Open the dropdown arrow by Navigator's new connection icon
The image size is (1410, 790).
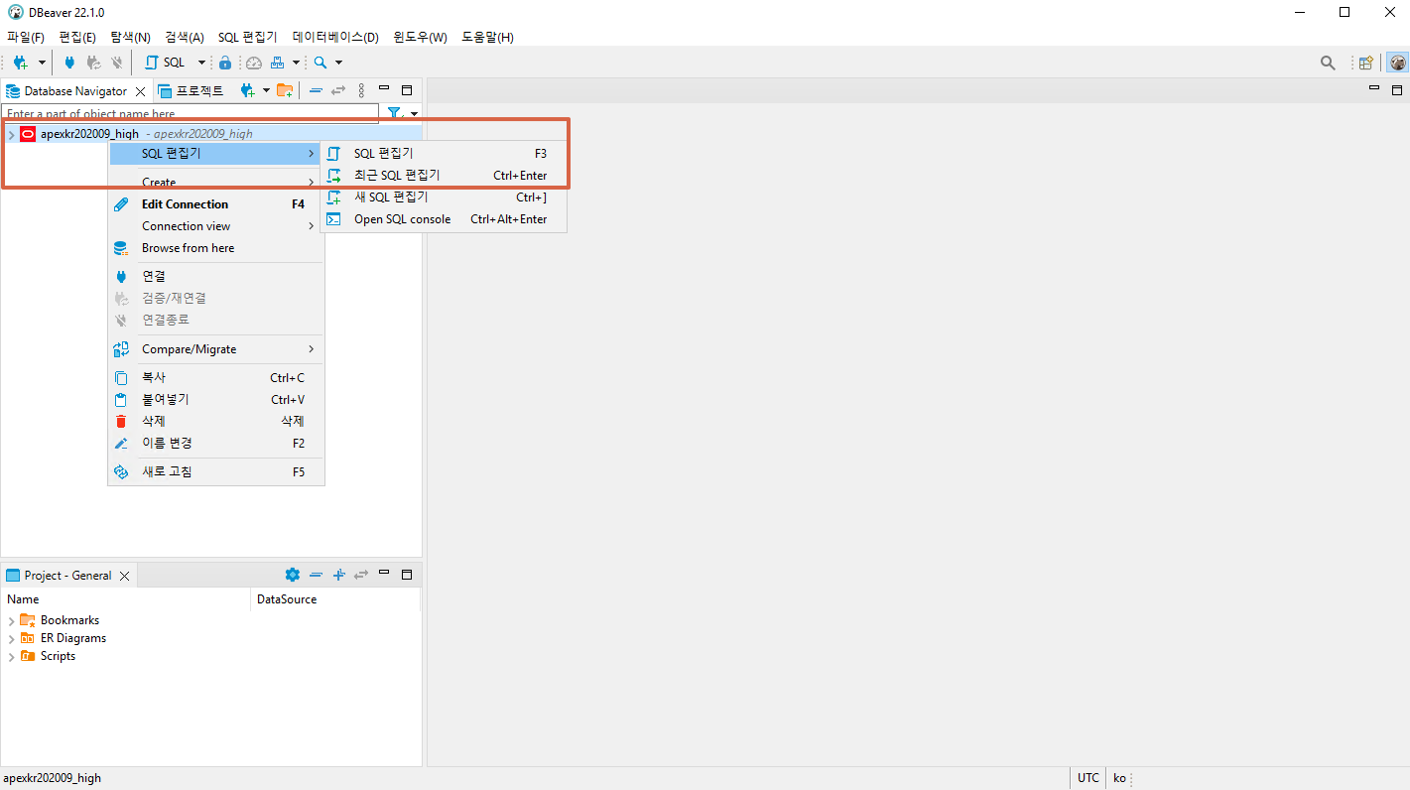click(x=266, y=90)
